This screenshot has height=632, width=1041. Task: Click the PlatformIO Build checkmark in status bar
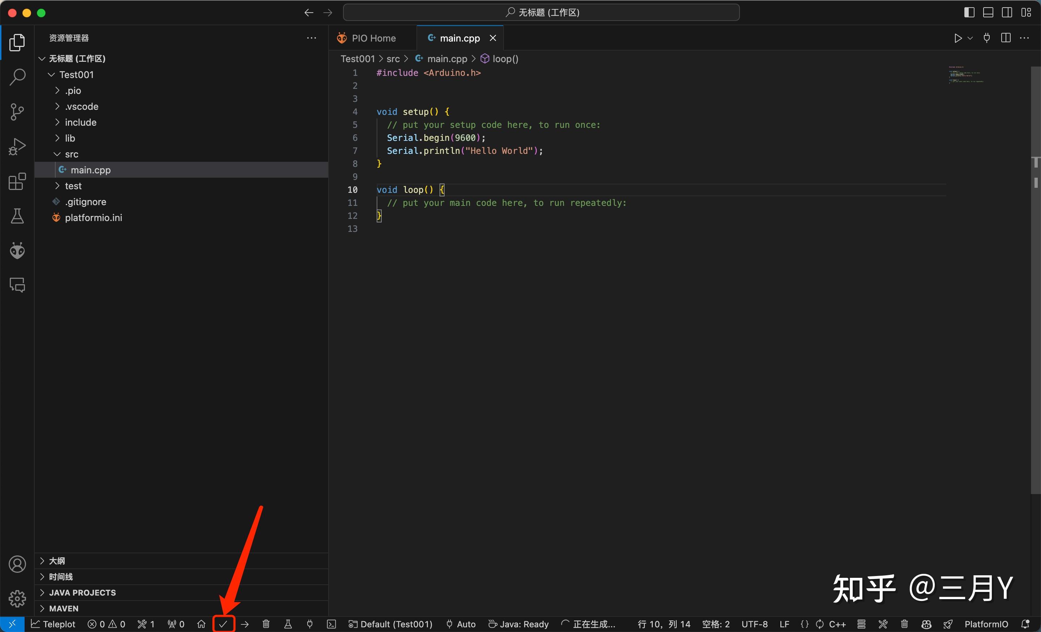click(224, 624)
